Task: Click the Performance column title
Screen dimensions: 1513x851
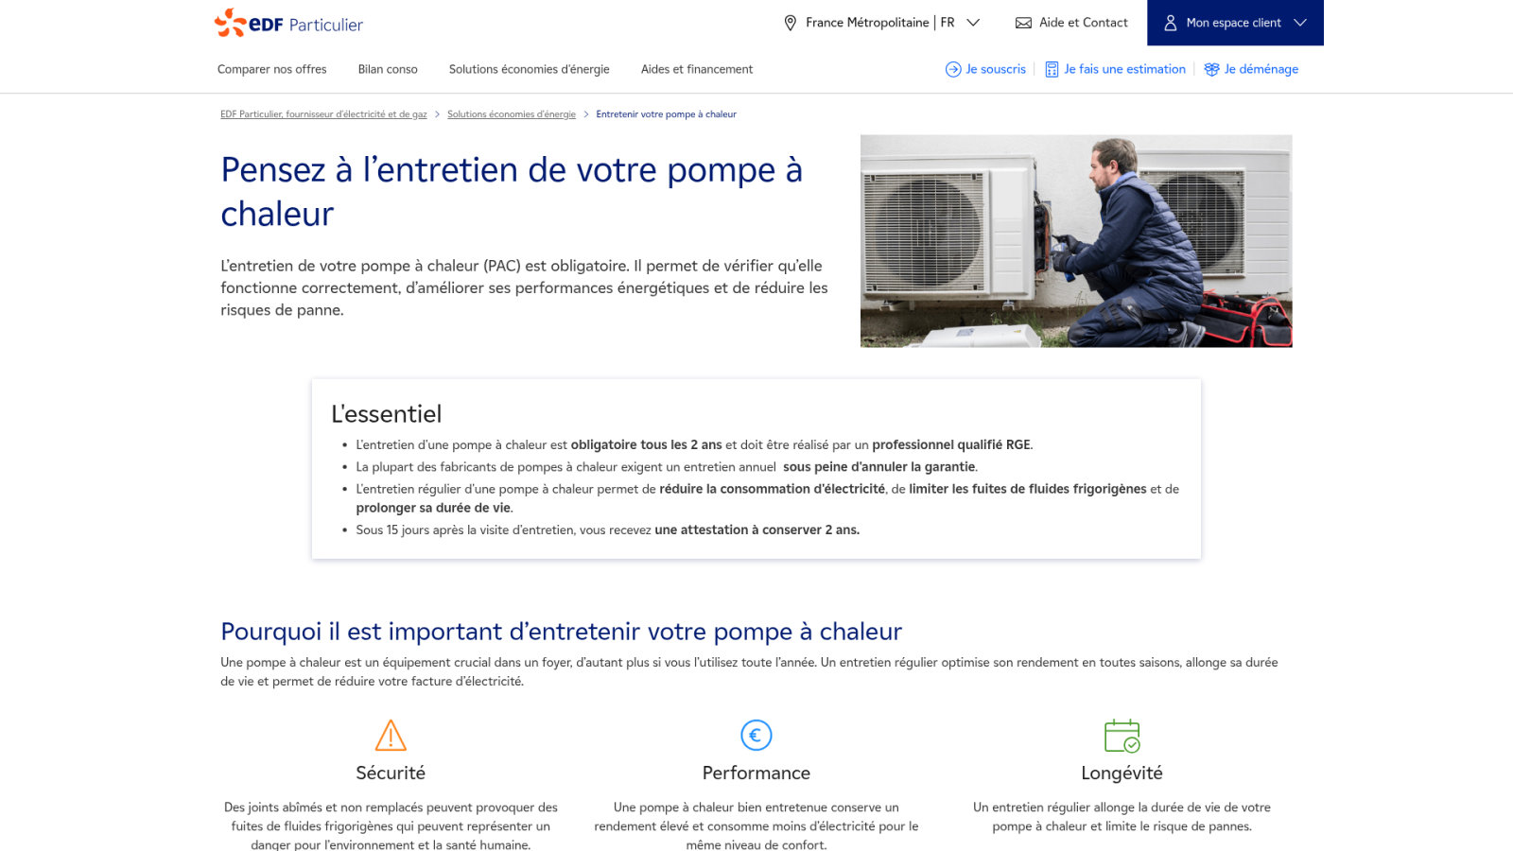Action: [756, 773]
